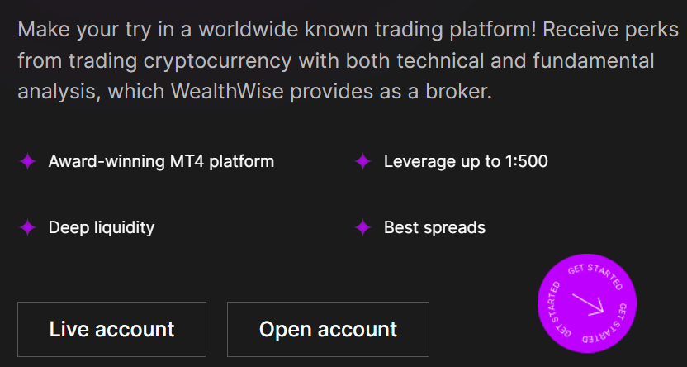Click the purple star beside Leverage up to 1:500

pos(362,161)
